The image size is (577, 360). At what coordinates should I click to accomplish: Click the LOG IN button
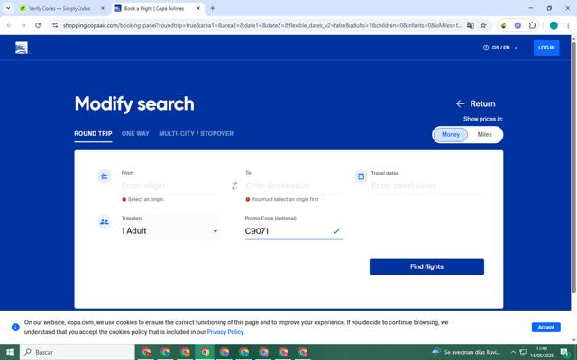(546, 48)
